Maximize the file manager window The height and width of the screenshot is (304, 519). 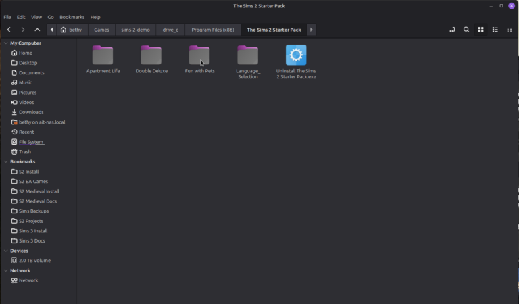coord(501,6)
